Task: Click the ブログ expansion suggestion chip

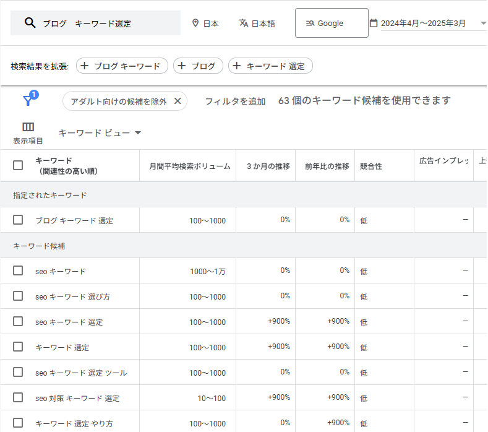Action: click(197, 66)
